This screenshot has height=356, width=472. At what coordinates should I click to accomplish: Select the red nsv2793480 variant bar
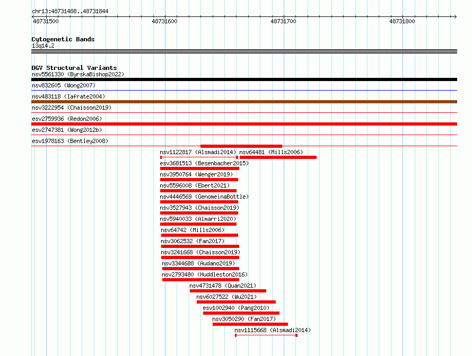click(201, 280)
